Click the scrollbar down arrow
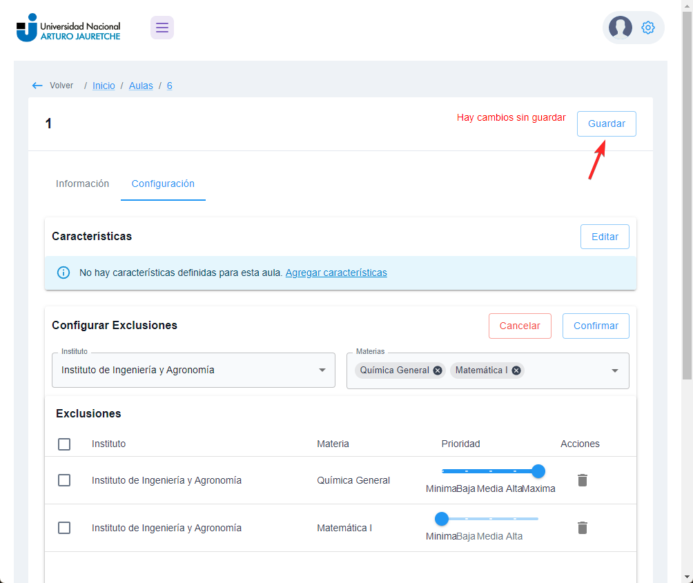The width and height of the screenshot is (693, 583). tap(687, 577)
